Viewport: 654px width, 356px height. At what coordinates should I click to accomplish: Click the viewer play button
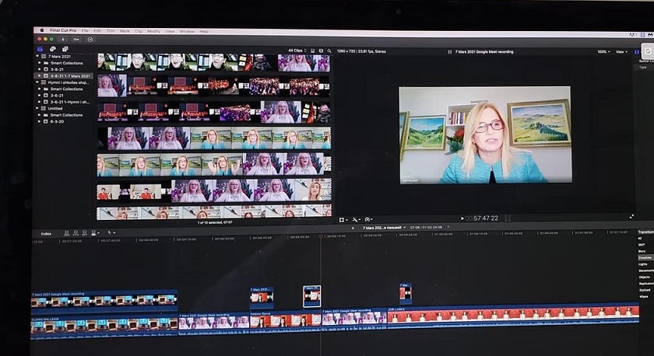click(462, 218)
